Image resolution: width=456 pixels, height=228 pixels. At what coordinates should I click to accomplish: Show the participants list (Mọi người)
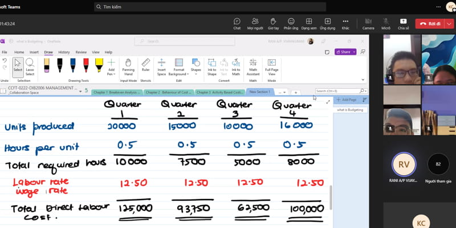coord(255,23)
